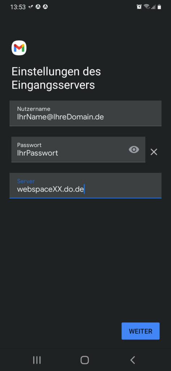This screenshot has width=171, height=371.
Task: Focus the Passwort input field
Action: [x=78, y=150]
